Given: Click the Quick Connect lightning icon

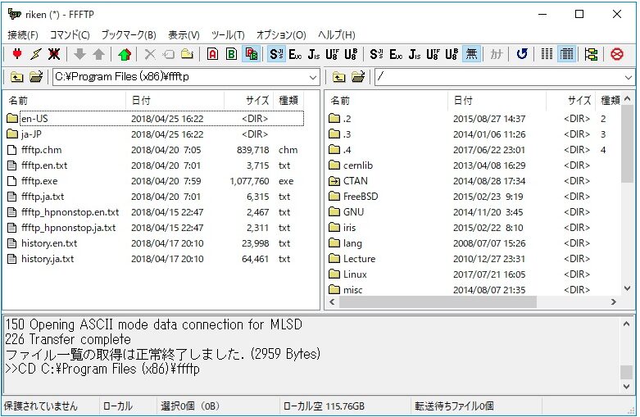Looking at the screenshot, I should pyautogui.click(x=35, y=54).
